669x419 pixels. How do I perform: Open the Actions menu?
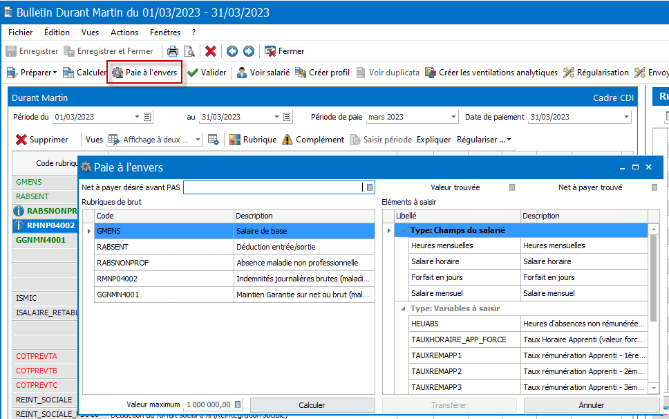(x=124, y=32)
